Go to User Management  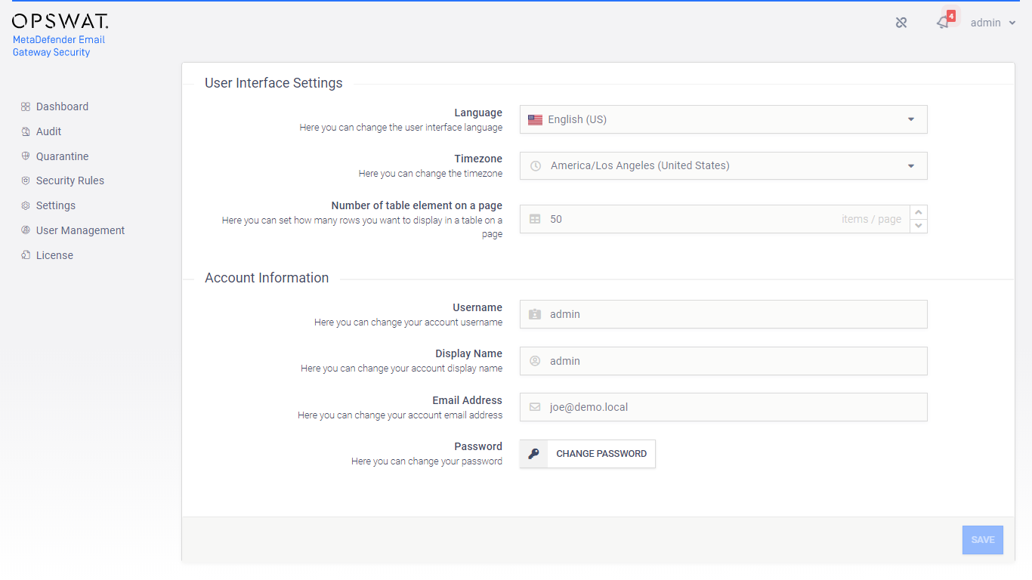pos(80,230)
